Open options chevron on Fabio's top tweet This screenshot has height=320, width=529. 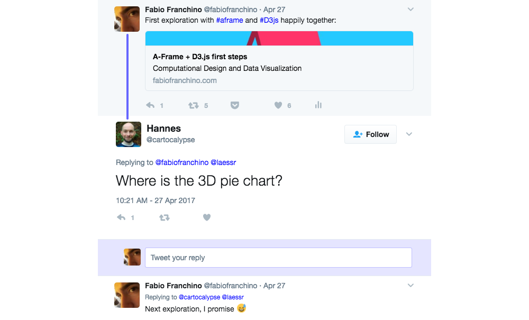coord(411,10)
